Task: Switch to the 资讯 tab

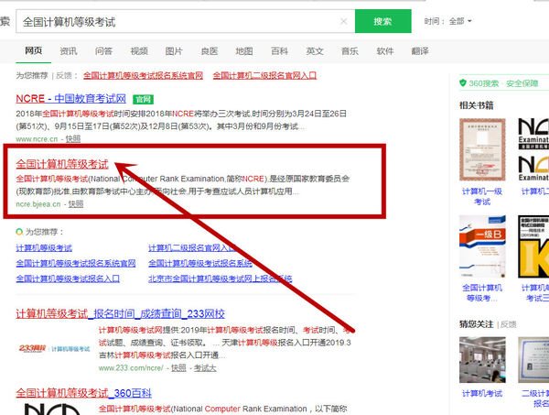Action: point(69,51)
